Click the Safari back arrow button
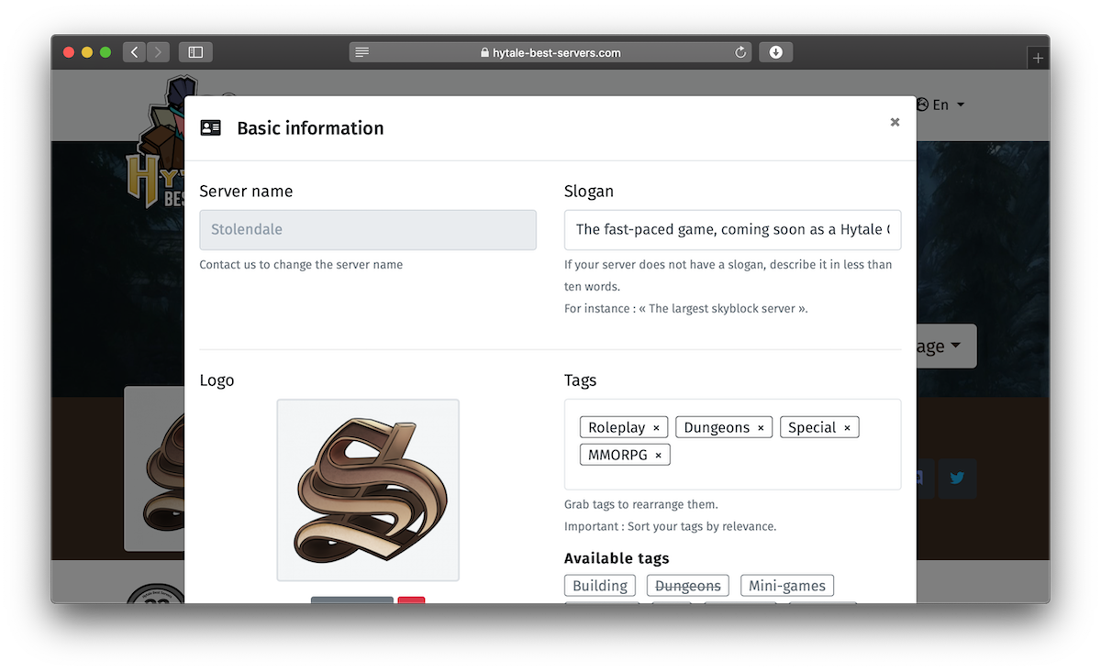This screenshot has width=1101, height=671. (x=135, y=52)
